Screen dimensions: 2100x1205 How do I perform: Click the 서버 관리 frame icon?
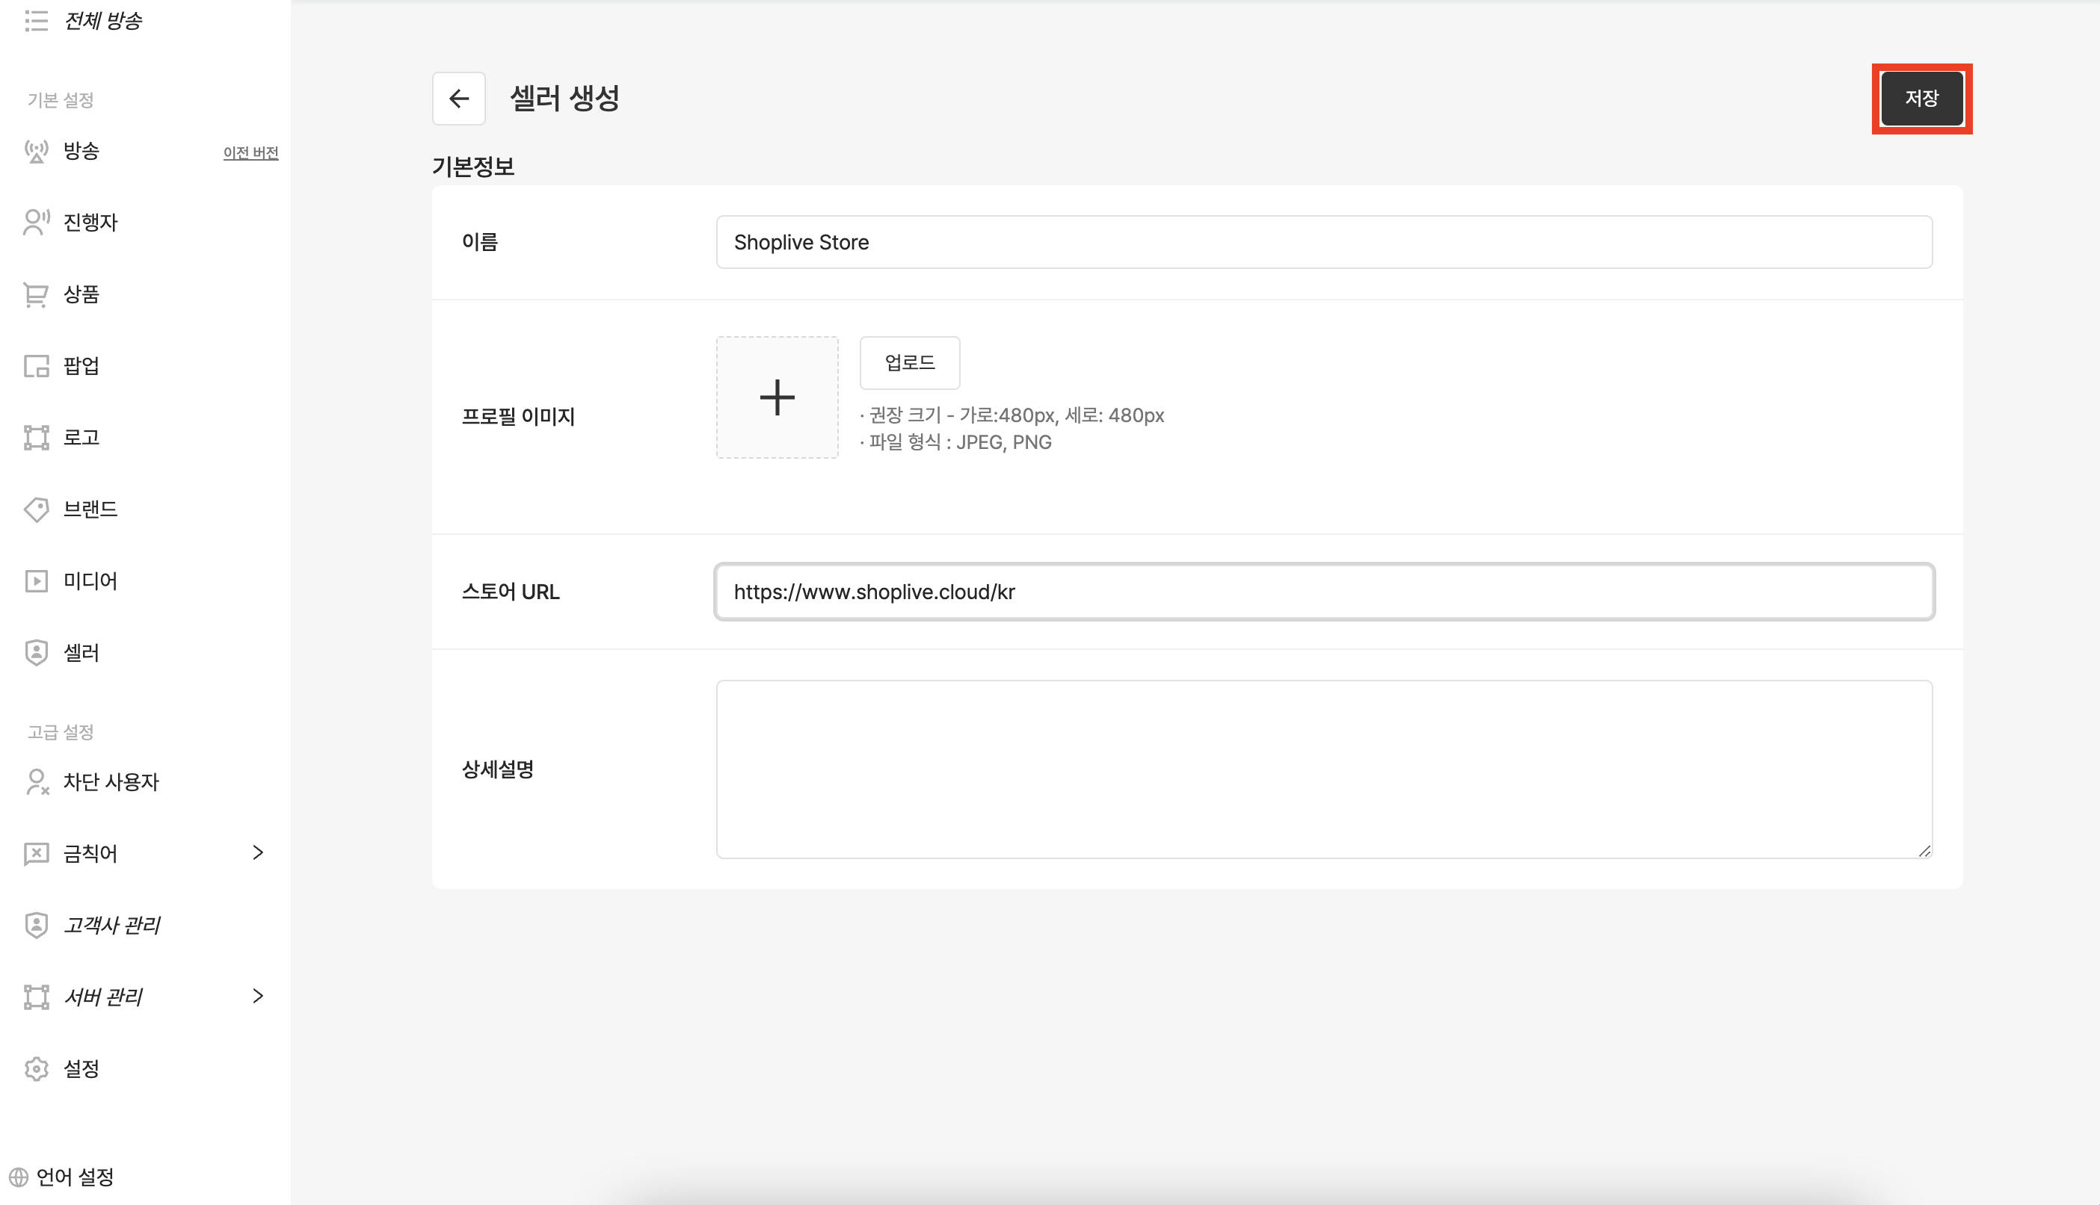pyautogui.click(x=36, y=997)
